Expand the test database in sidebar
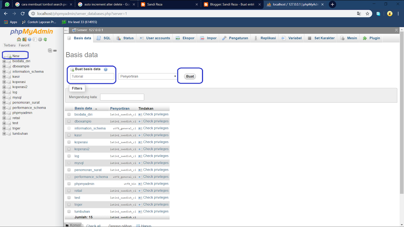The image size is (404, 227). pos(4,123)
